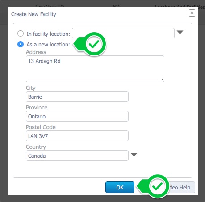Click the Address text area
Image resolution: width=205 pixels, height=202 pixels.
click(x=95, y=69)
